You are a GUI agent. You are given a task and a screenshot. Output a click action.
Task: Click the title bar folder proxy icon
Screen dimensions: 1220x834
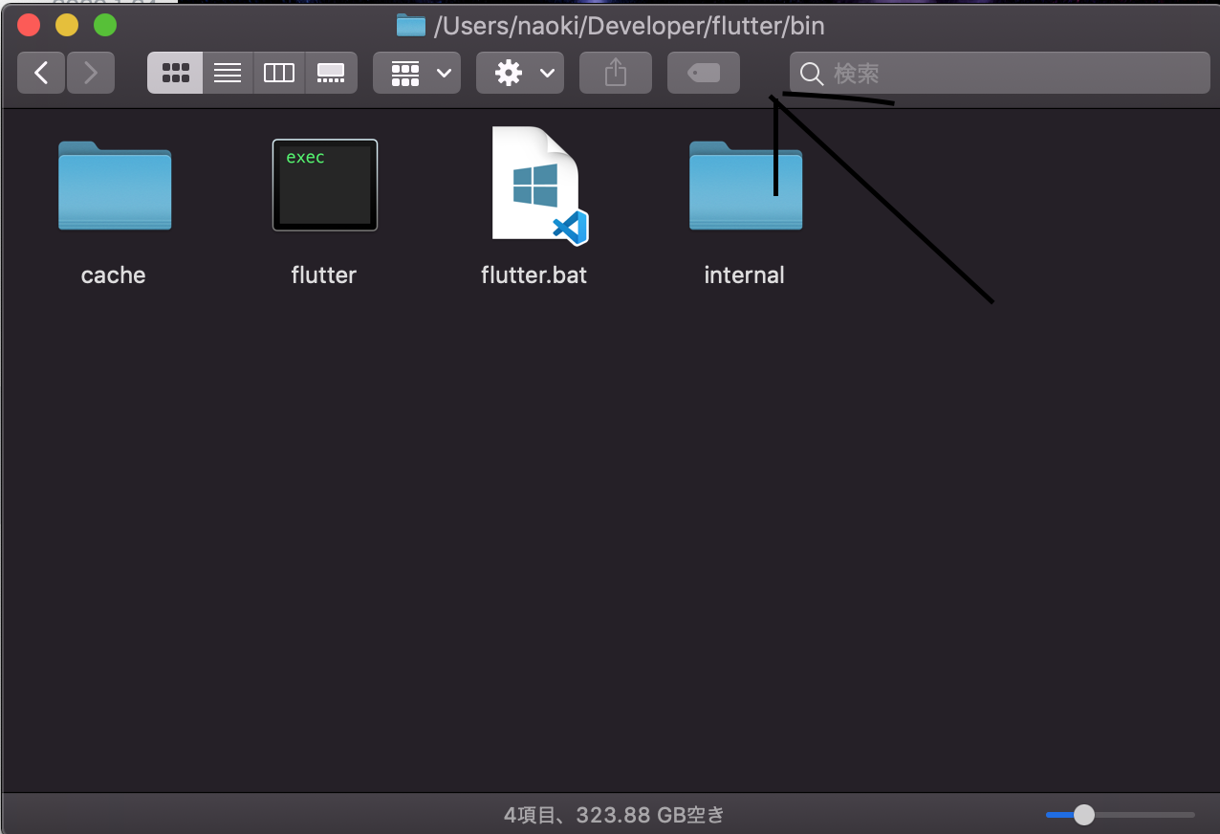tap(410, 25)
